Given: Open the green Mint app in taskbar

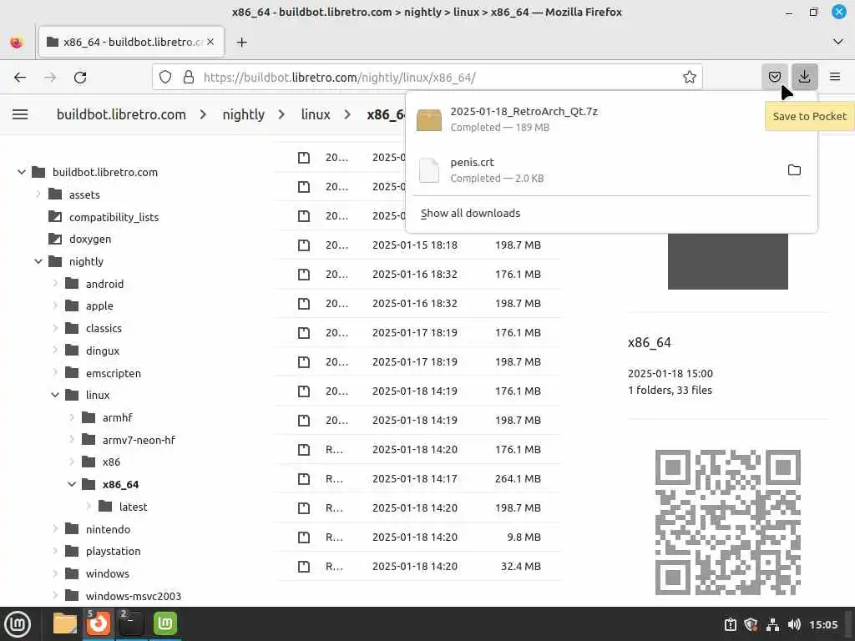Looking at the screenshot, I should pyautogui.click(x=165, y=624).
